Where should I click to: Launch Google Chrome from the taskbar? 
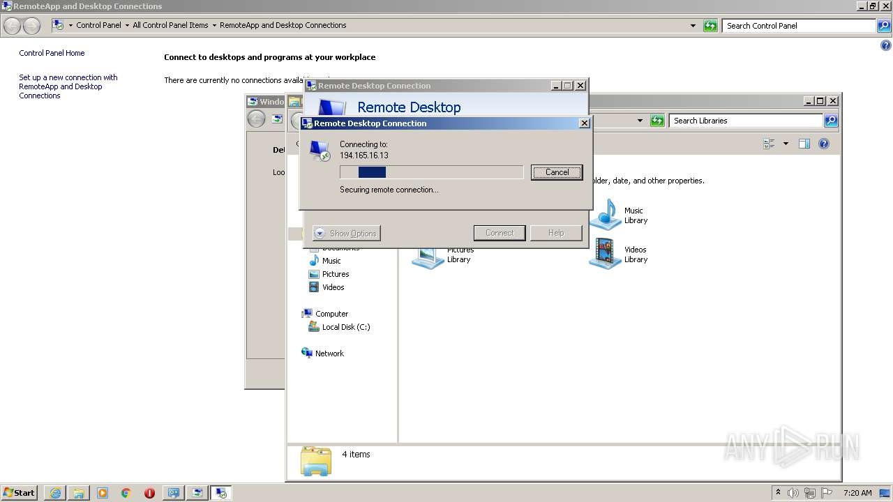[126, 493]
